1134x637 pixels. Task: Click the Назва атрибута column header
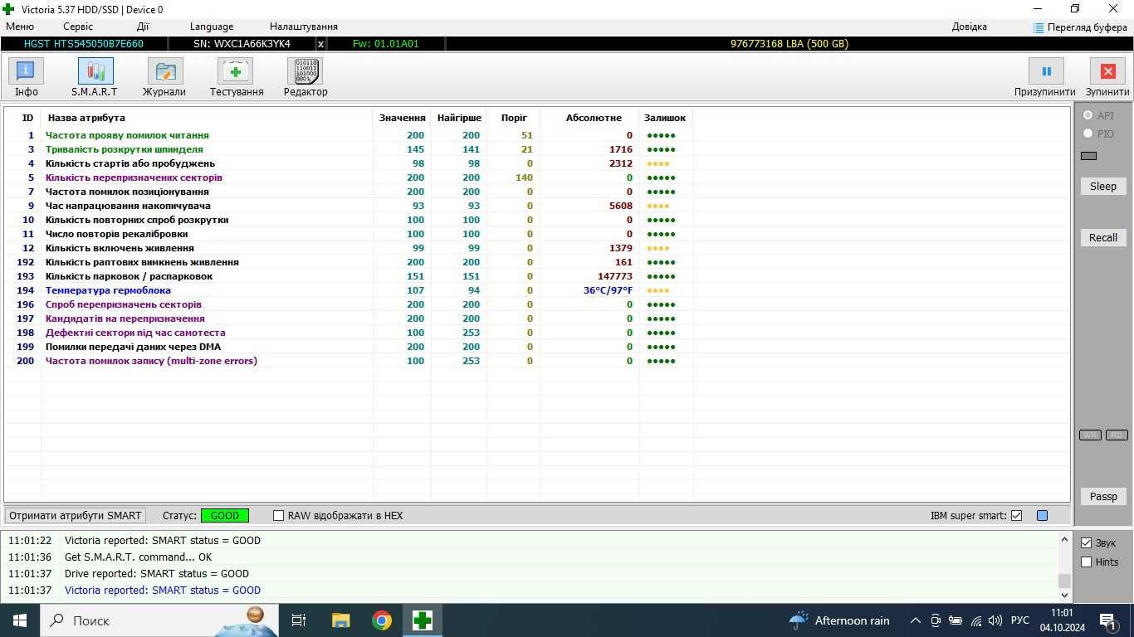[x=86, y=118]
